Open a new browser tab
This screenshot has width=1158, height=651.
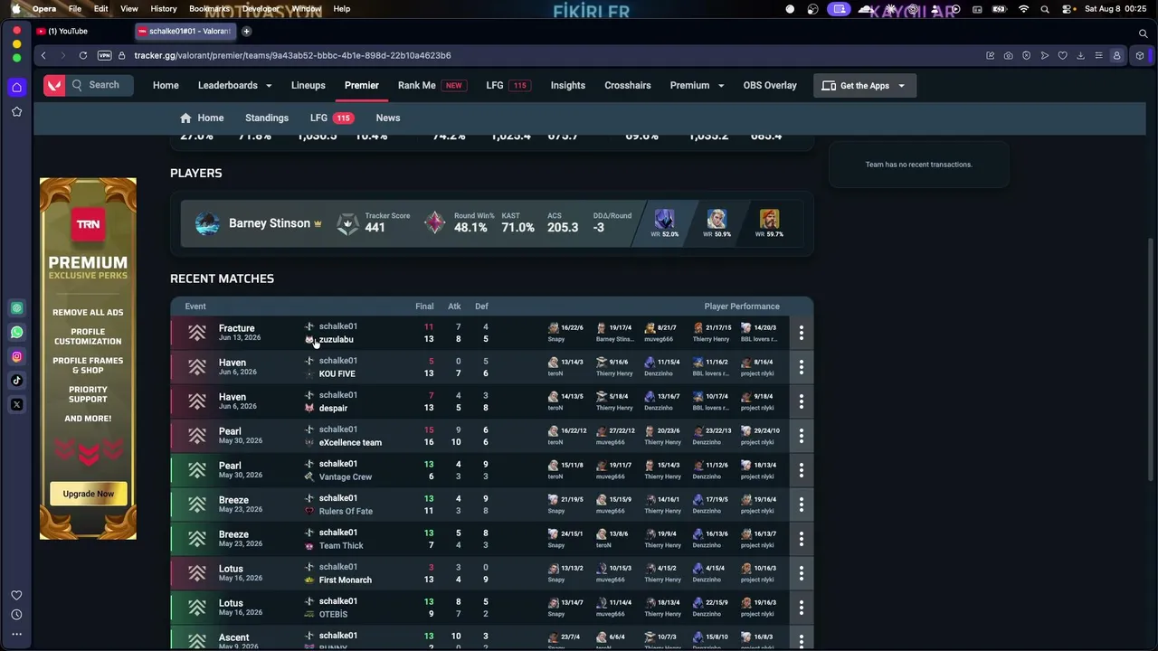246,32
